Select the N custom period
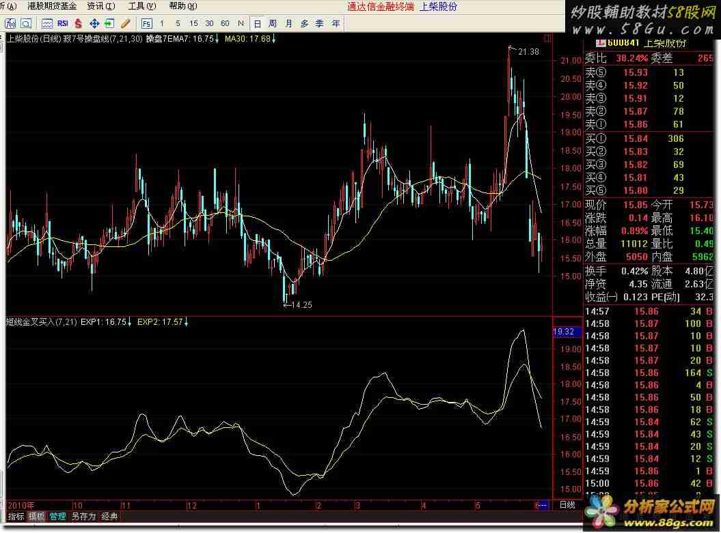 (241, 23)
